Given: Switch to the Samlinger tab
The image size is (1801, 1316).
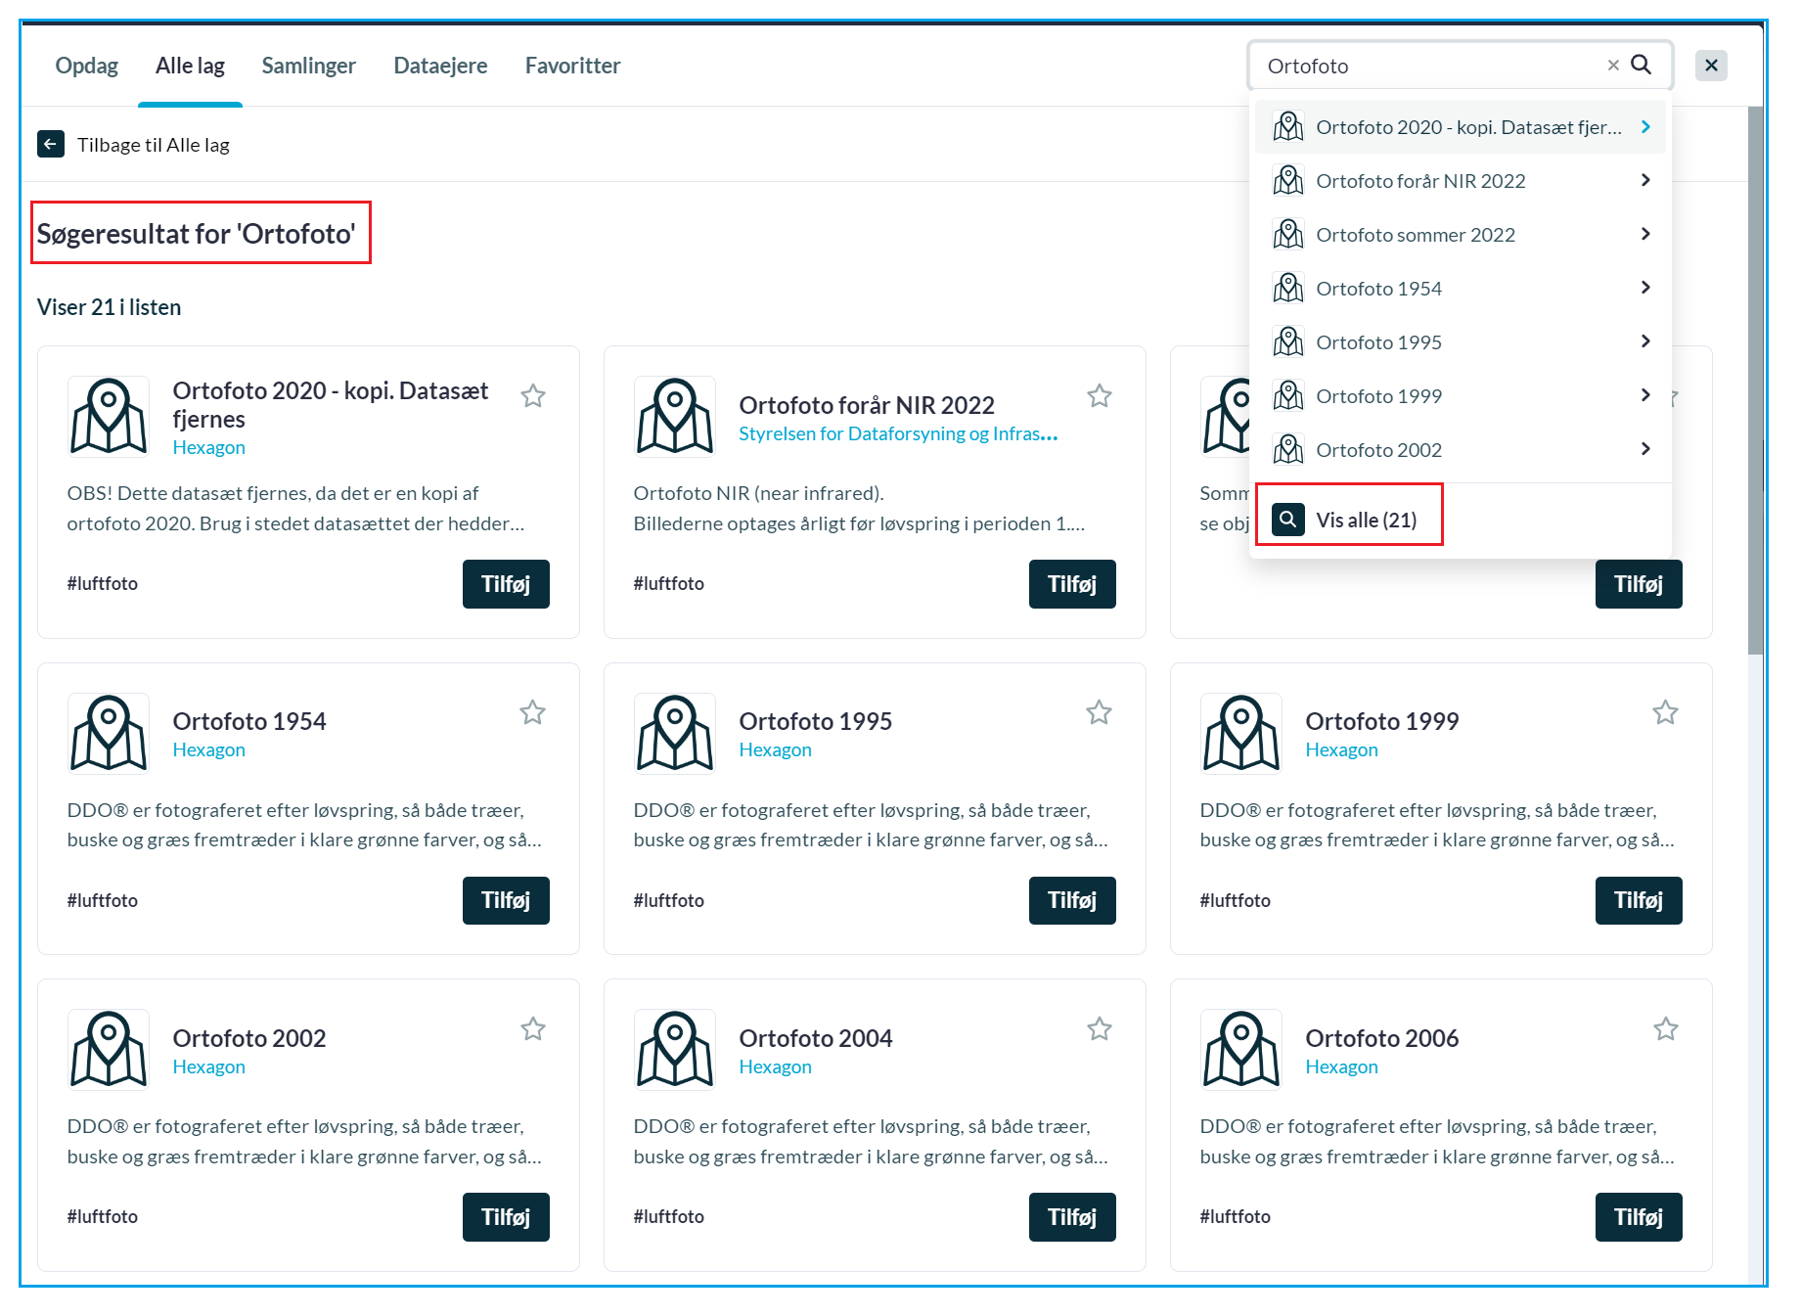Looking at the screenshot, I should 308,66.
